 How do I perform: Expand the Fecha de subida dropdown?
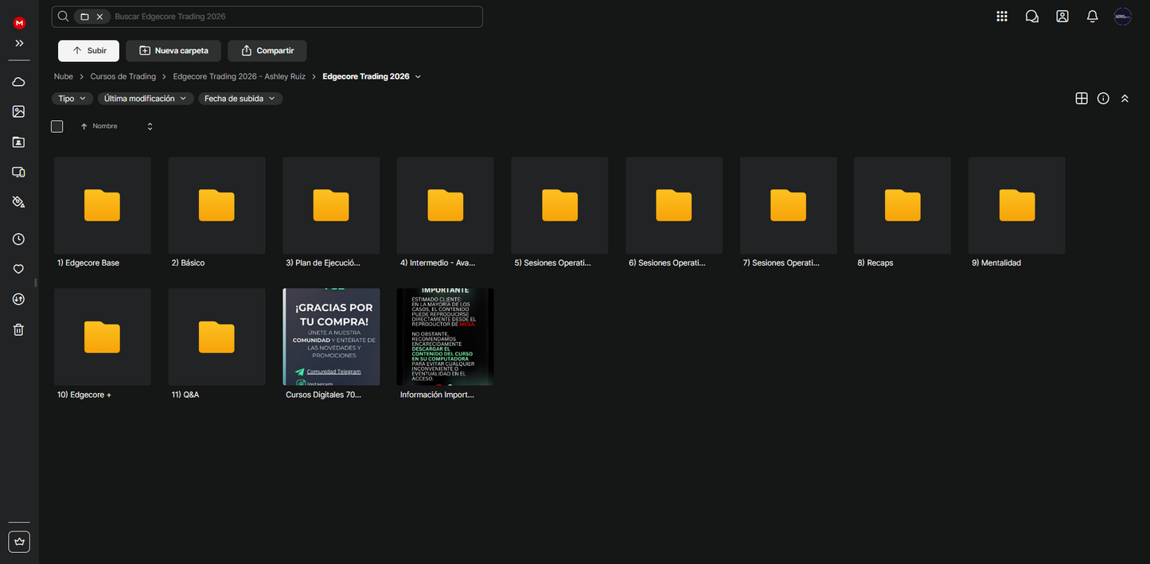[240, 99]
